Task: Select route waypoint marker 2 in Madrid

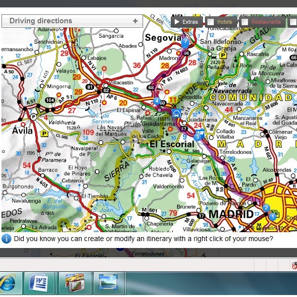Action: tap(266, 207)
